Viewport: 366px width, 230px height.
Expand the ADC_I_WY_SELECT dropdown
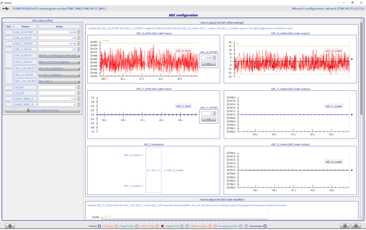coord(59,81)
